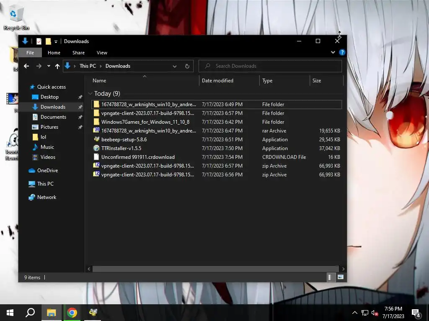This screenshot has height=321, width=429.
Task: Open Documents in the navigation pane
Action: tap(53, 117)
